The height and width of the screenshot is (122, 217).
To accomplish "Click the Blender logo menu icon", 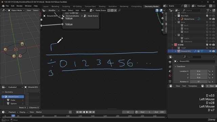I will click(x=3, y=6).
